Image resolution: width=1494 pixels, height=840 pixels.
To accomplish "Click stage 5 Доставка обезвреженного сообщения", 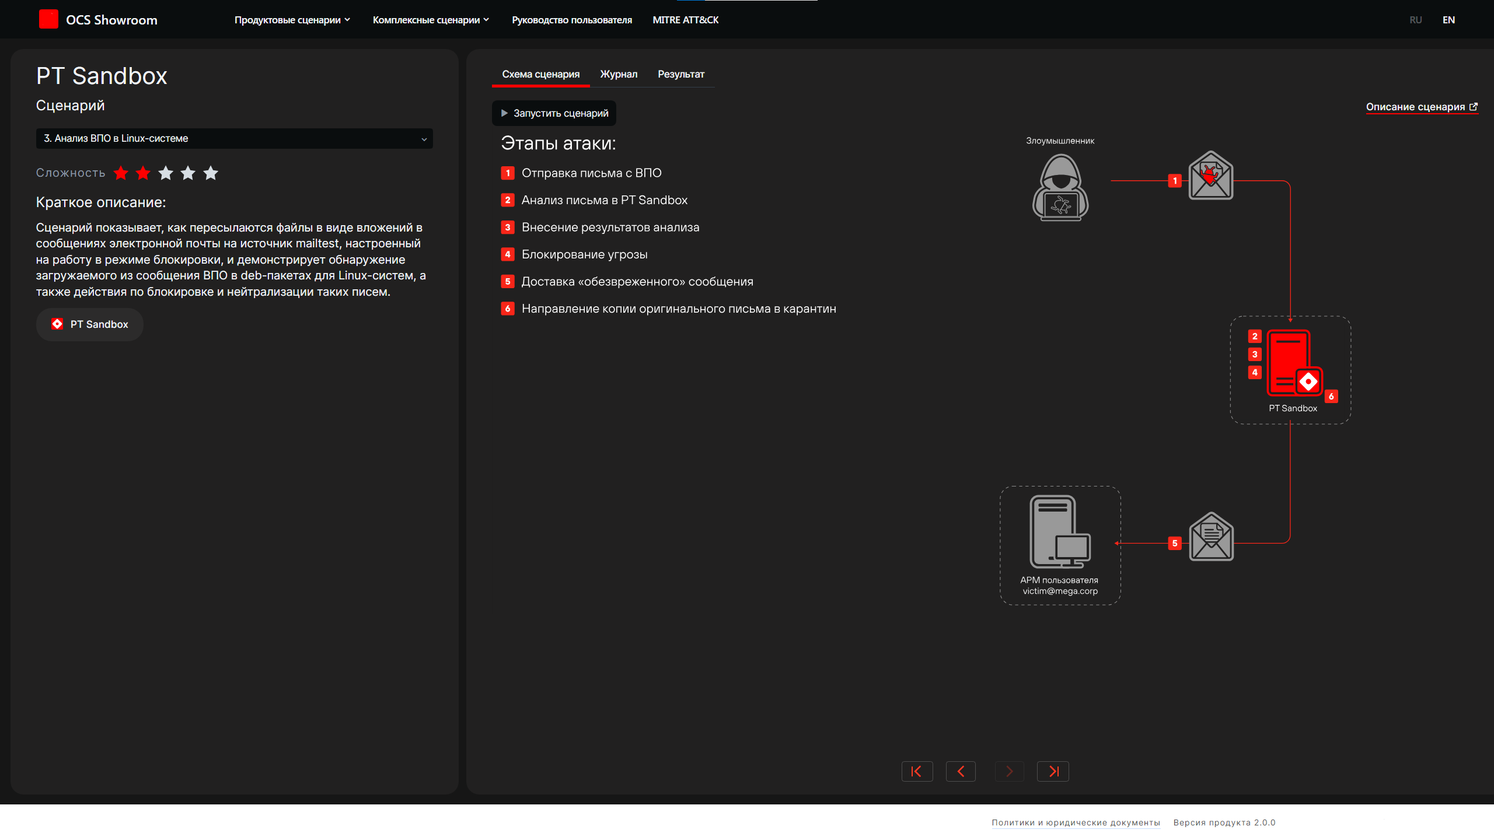I will (x=627, y=281).
